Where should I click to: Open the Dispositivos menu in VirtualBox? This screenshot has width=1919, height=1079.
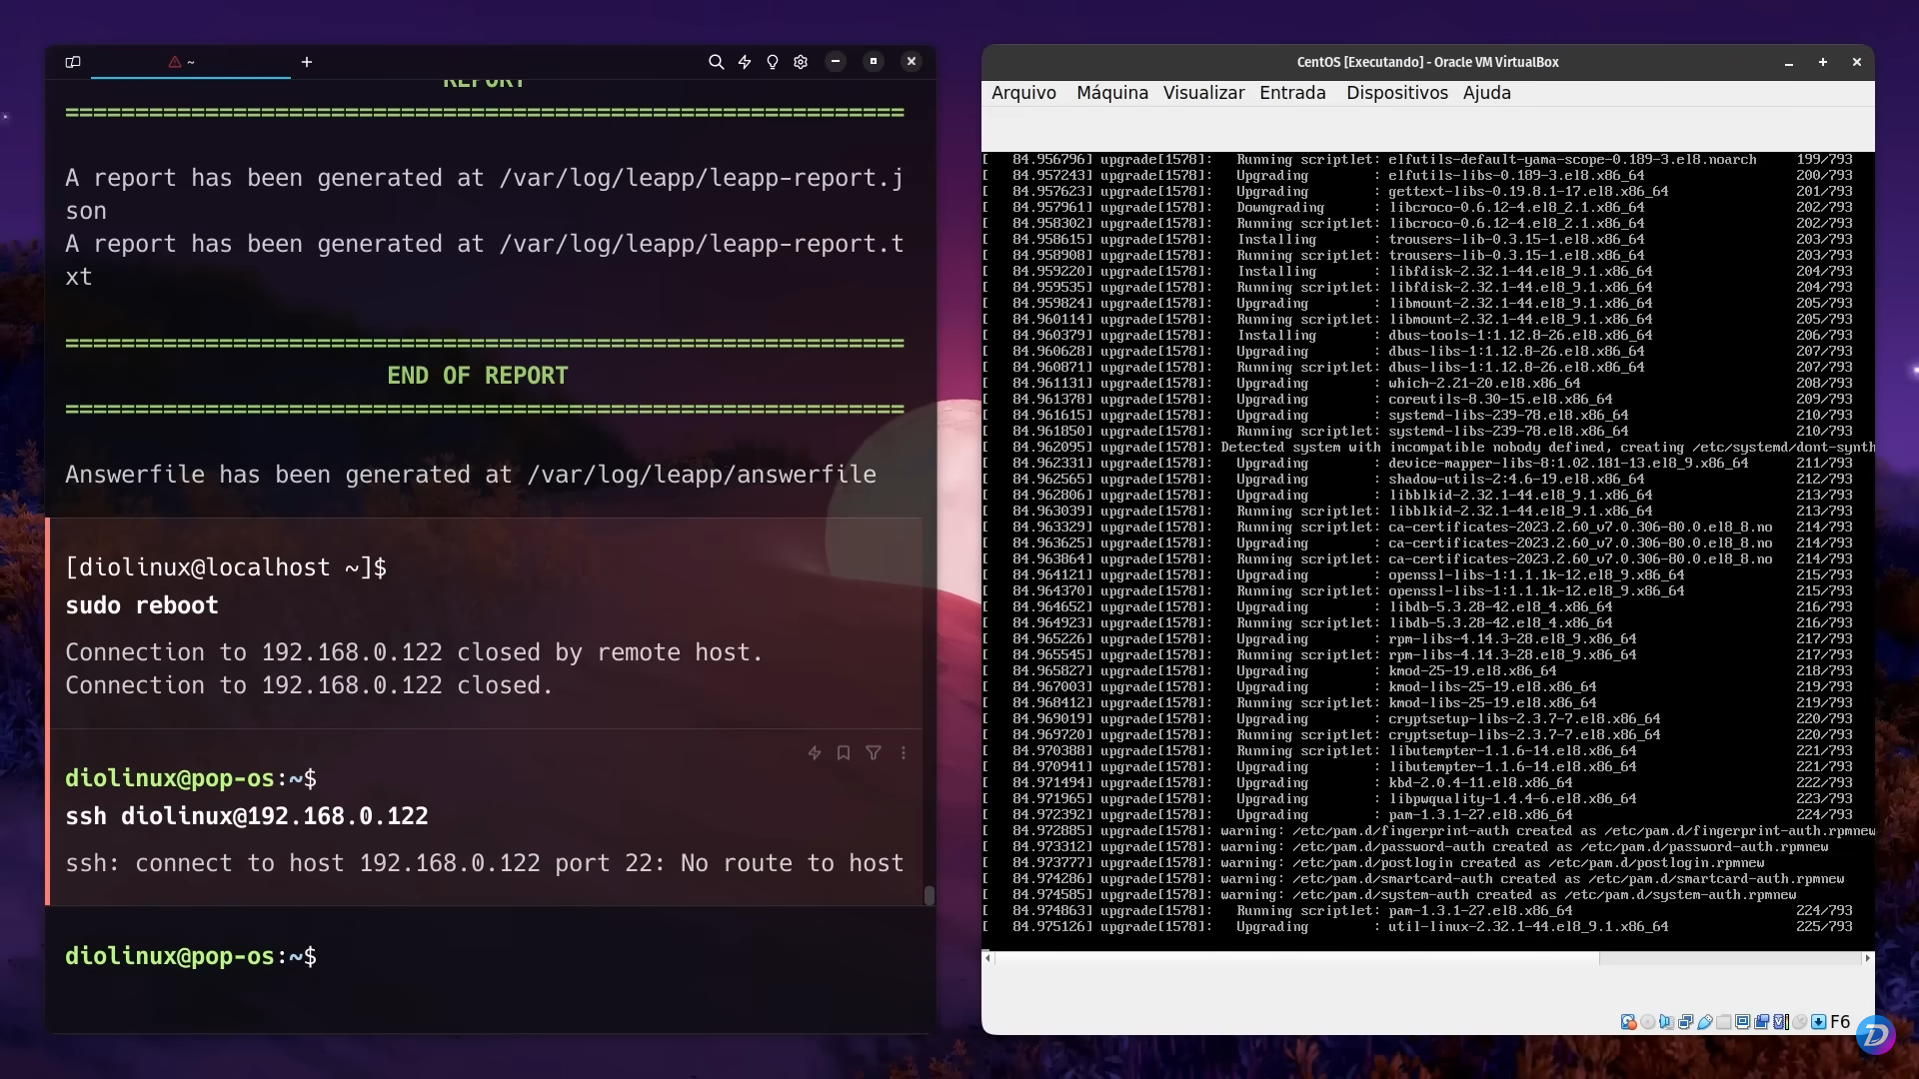click(1396, 92)
